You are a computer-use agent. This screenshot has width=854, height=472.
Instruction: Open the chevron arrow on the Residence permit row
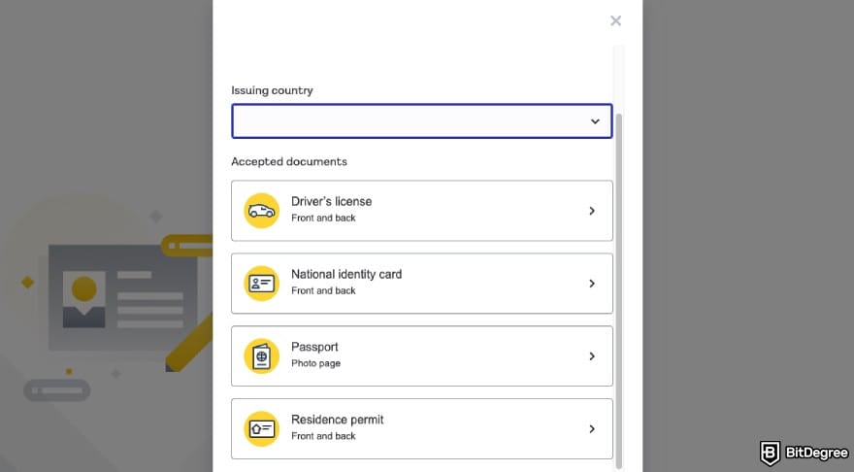tap(592, 429)
